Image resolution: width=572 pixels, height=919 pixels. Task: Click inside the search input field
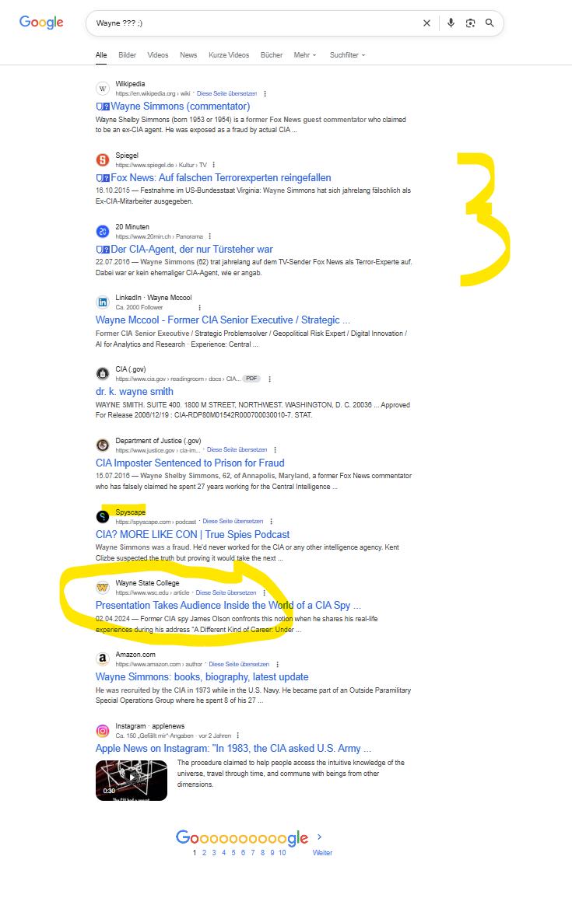[x=255, y=23]
